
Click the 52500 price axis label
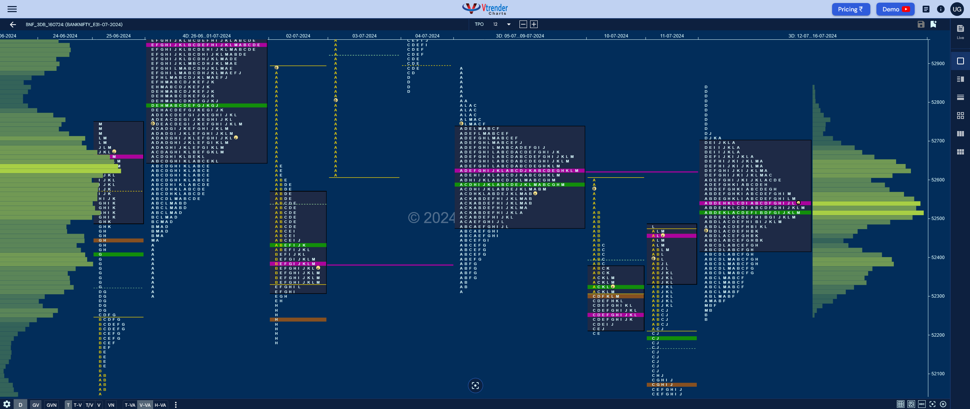[938, 219]
